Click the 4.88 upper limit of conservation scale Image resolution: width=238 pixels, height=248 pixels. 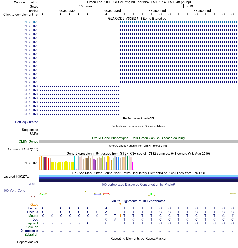[x=32, y=184]
